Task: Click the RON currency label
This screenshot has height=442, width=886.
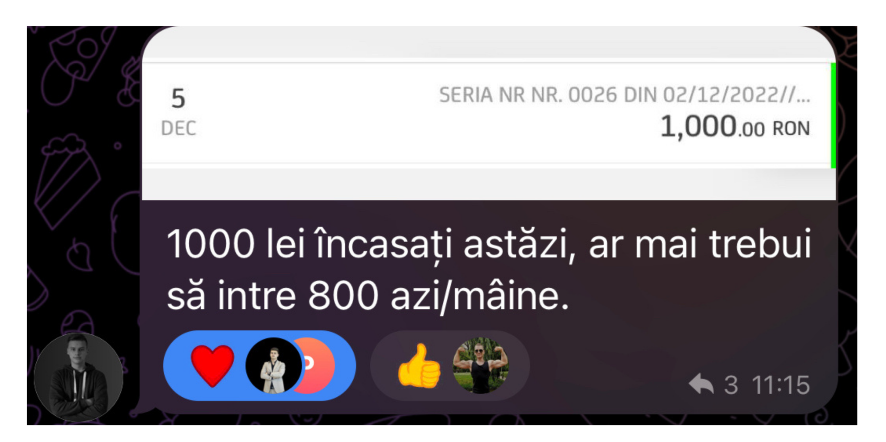Action: click(791, 129)
